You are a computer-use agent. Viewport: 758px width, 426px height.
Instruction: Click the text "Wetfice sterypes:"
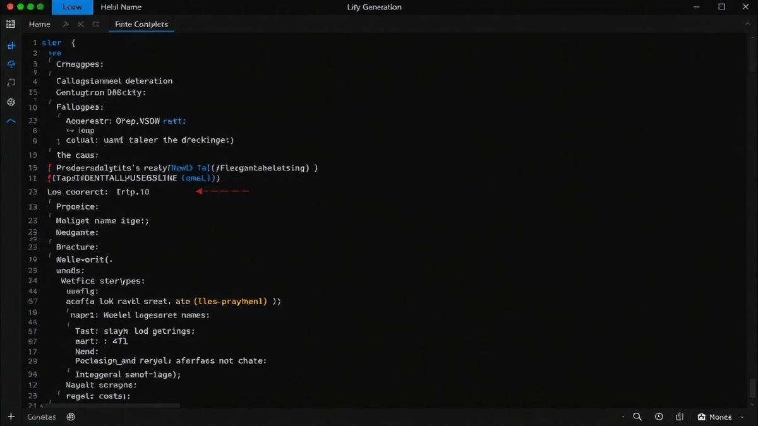(103, 281)
